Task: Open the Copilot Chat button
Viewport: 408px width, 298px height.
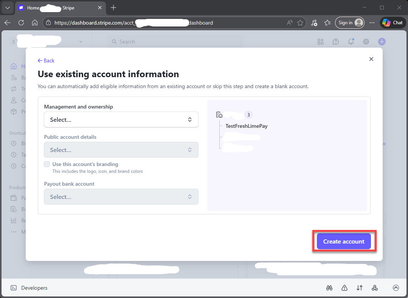Action: 392,23
